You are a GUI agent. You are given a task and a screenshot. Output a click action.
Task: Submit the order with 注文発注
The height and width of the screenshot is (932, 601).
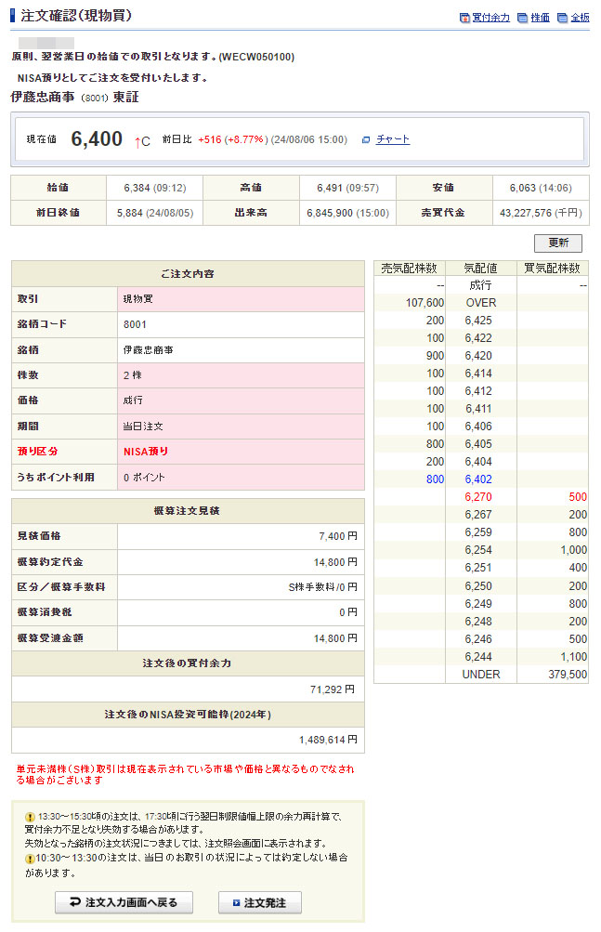[x=260, y=902]
